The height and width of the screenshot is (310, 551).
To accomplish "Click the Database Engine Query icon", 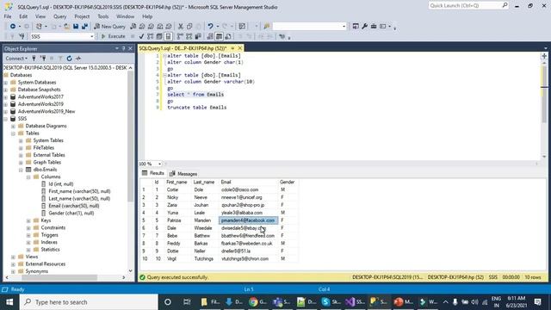I will pos(133,27).
